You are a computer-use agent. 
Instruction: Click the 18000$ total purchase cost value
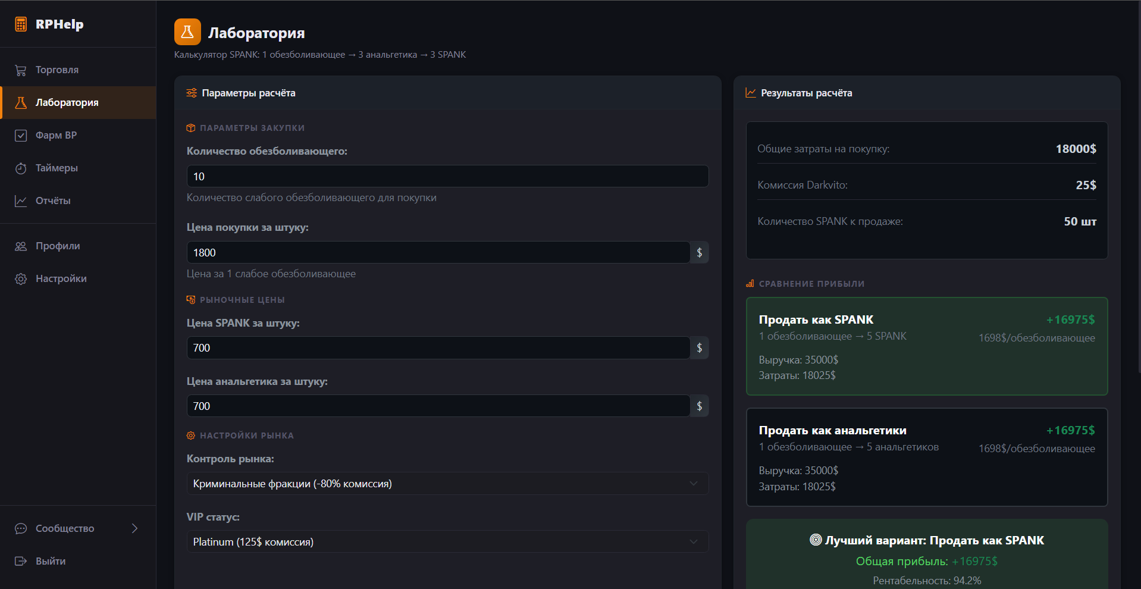[1076, 149]
